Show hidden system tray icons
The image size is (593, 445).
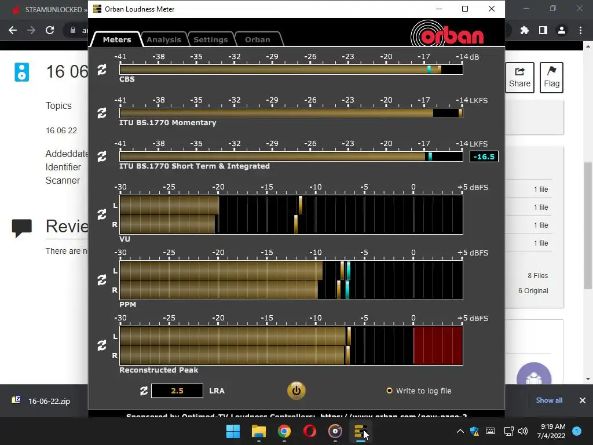point(460,431)
